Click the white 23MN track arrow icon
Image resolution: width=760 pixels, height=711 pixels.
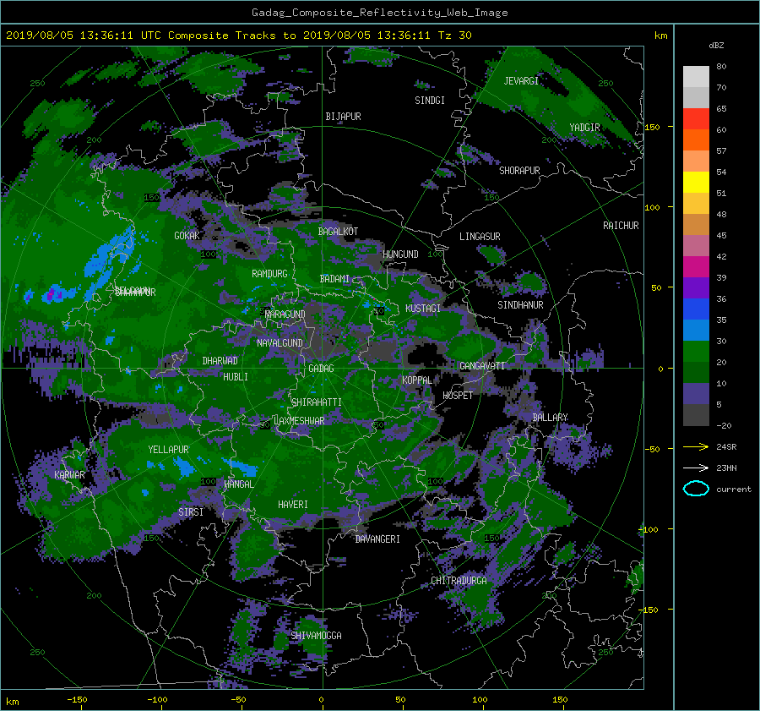[x=696, y=468]
